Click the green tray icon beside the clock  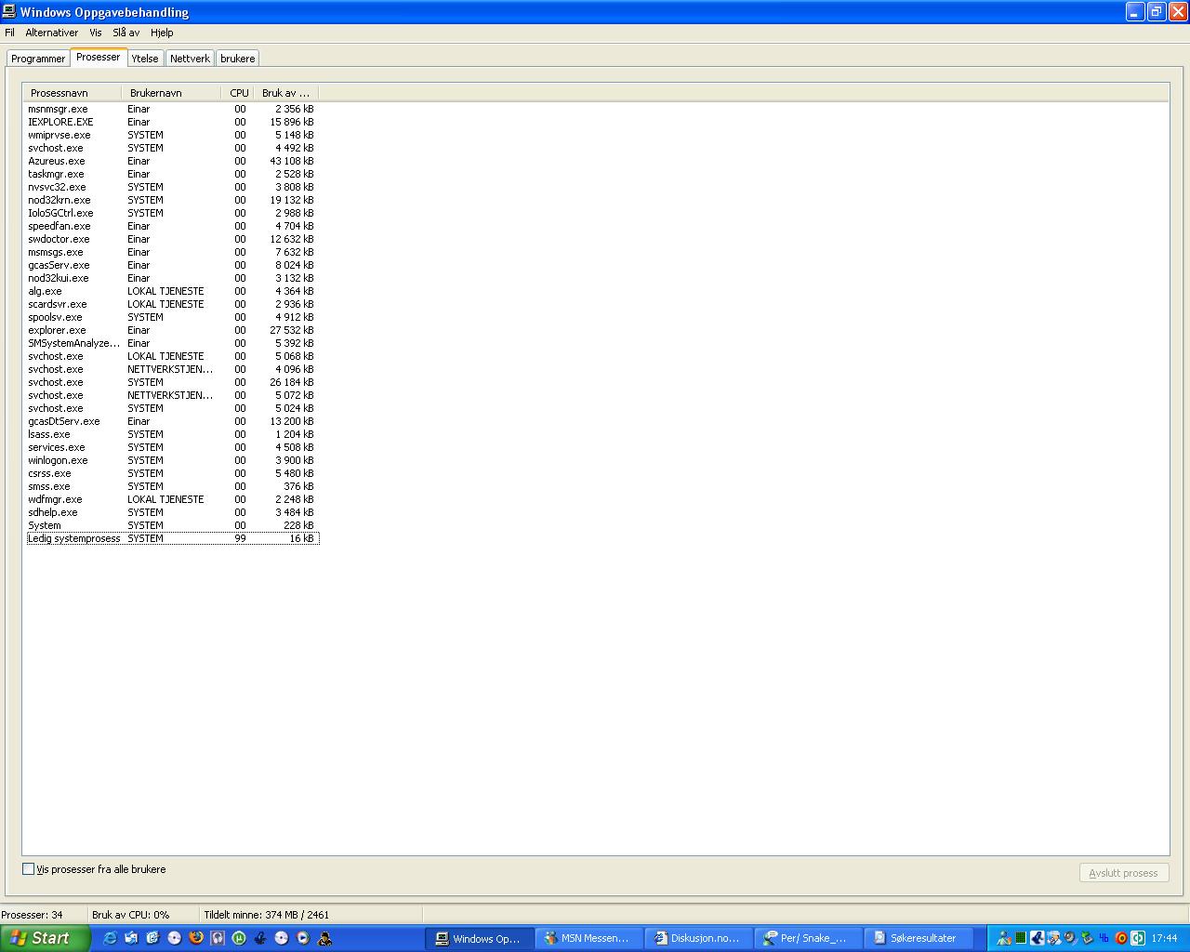1138,938
